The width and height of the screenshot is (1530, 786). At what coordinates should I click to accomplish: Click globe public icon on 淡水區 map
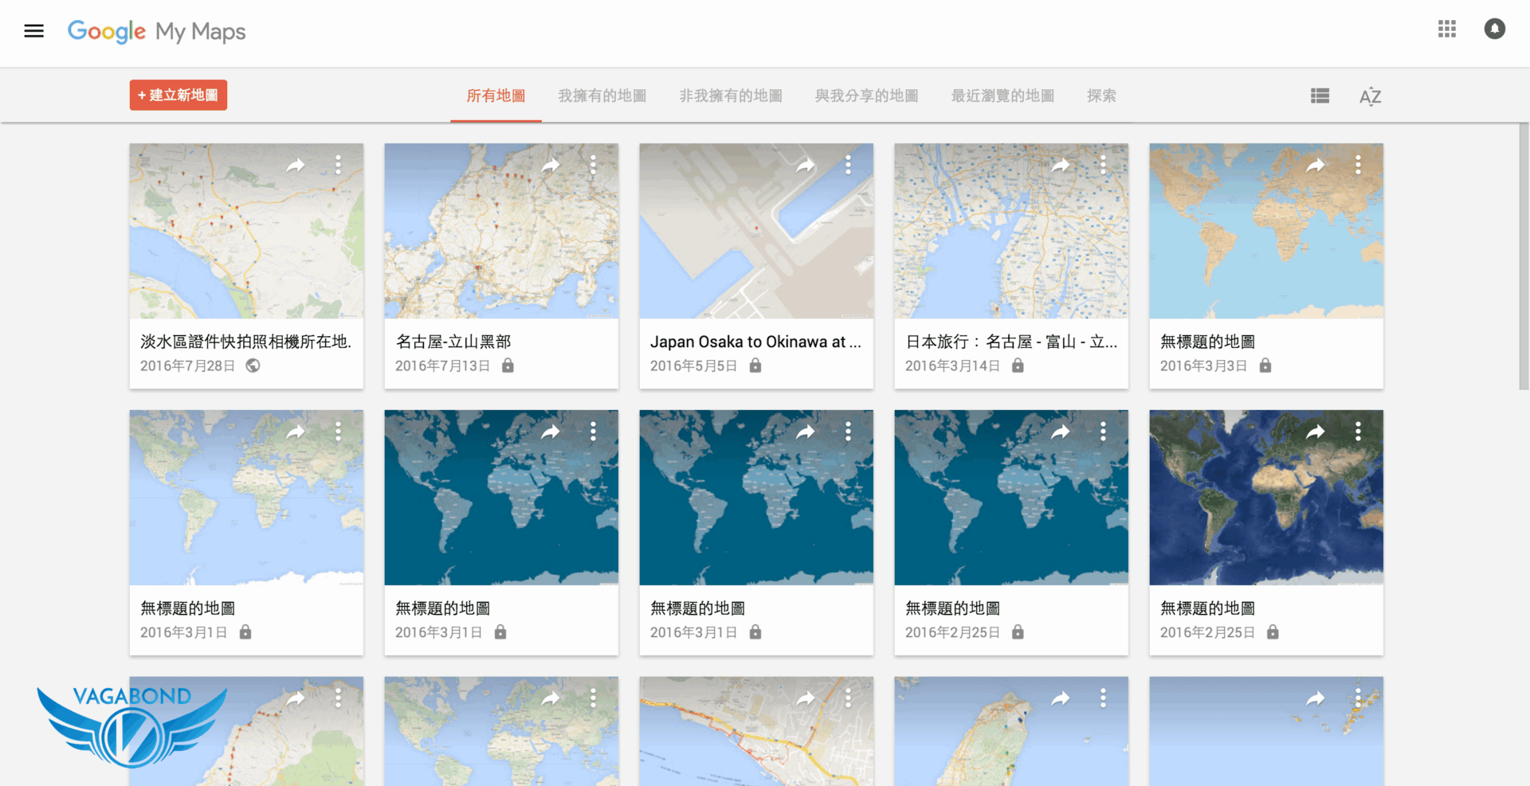(253, 366)
